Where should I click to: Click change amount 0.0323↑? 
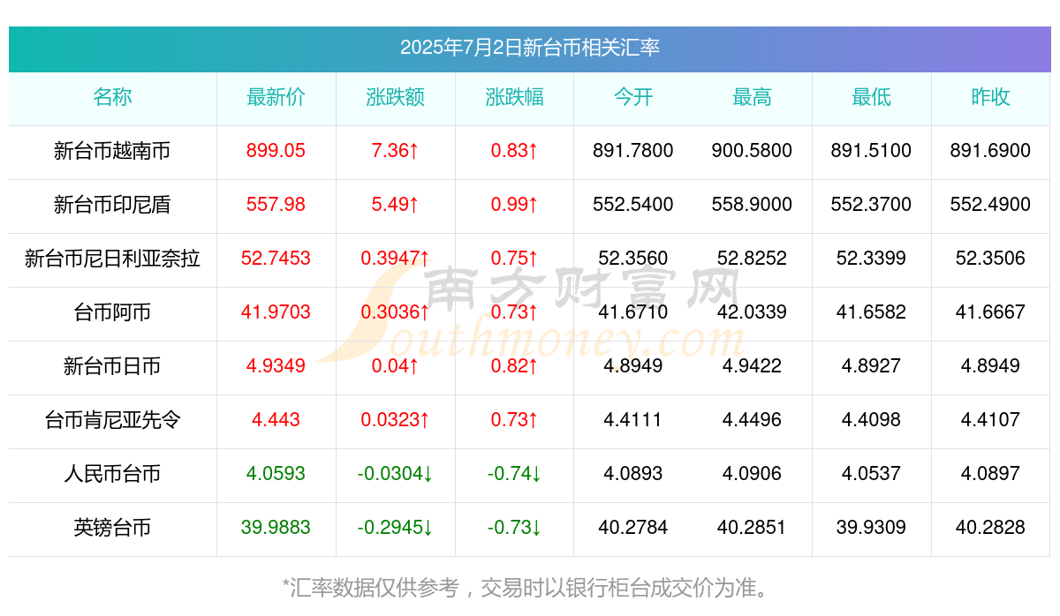(x=395, y=420)
